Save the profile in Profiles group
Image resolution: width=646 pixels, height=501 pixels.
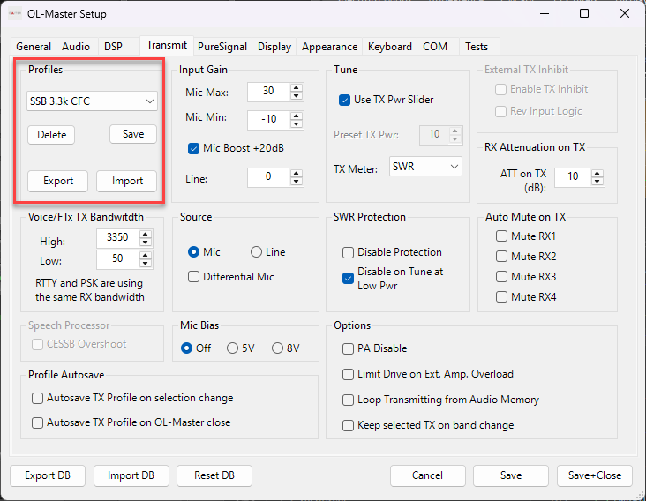[133, 134]
